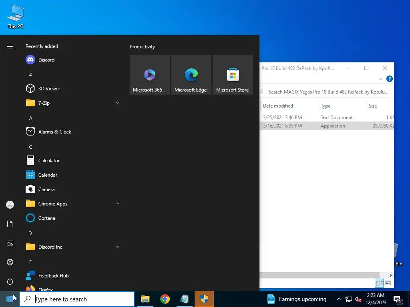The height and width of the screenshot is (307, 410).
Task: Click the letter F section header
Action: tap(30, 262)
